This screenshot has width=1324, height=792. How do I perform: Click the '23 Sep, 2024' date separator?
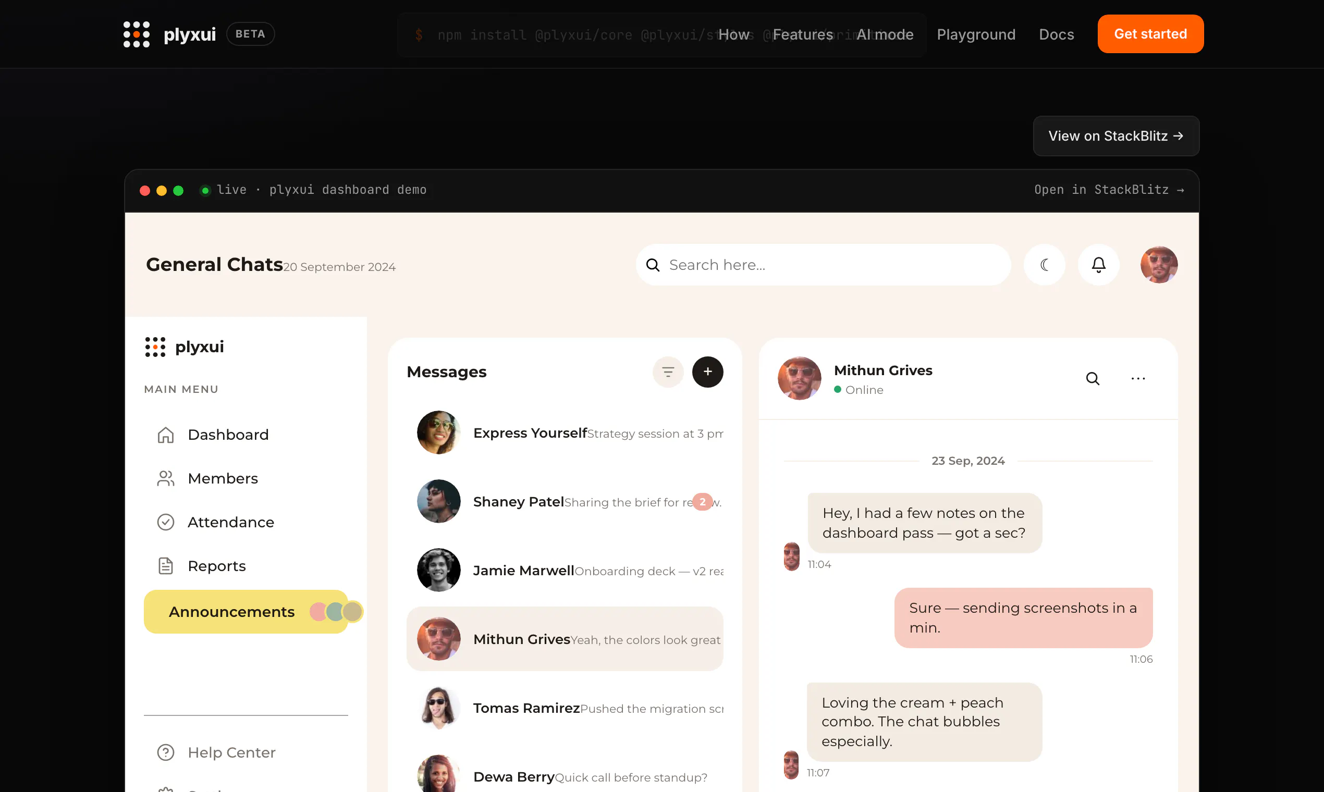(968, 461)
